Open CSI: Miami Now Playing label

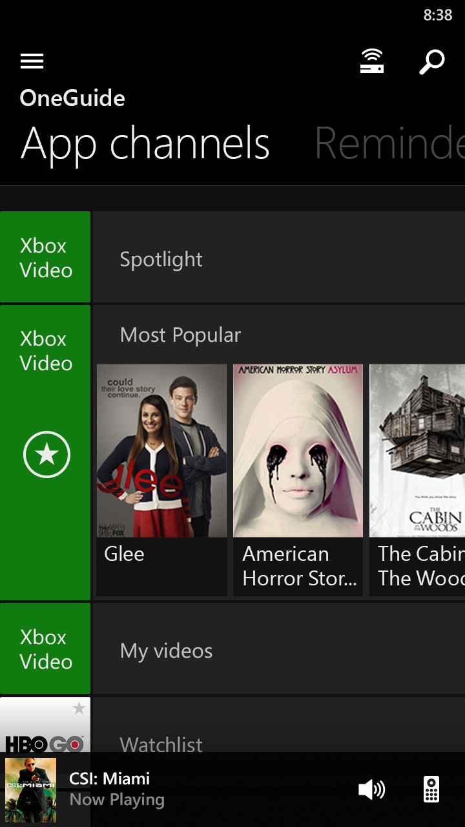117,789
